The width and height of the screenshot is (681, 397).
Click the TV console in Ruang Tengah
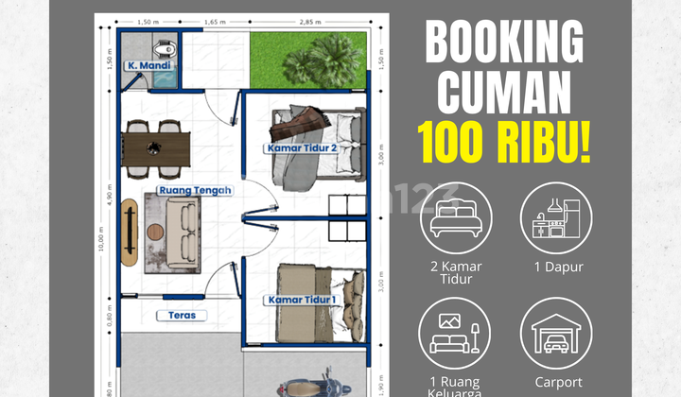tap(129, 233)
